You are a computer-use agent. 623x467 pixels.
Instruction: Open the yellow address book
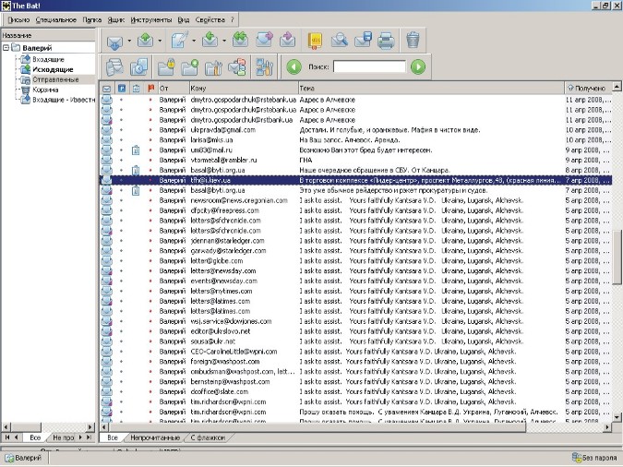click(x=316, y=41)
